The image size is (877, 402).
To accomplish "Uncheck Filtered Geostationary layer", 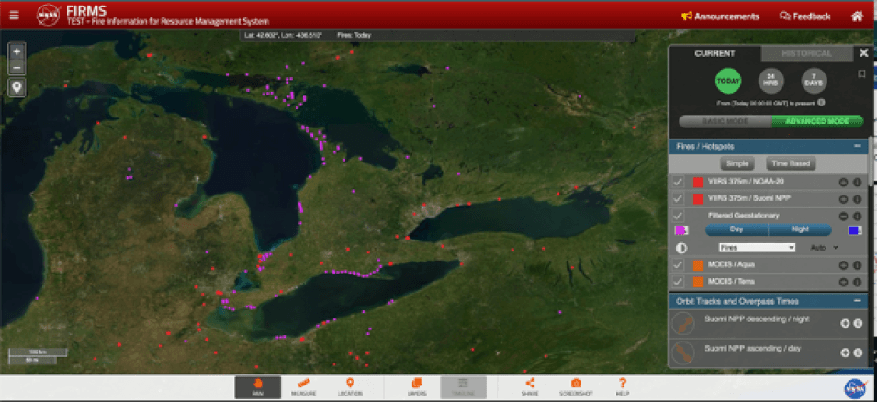I will (678, 216).
